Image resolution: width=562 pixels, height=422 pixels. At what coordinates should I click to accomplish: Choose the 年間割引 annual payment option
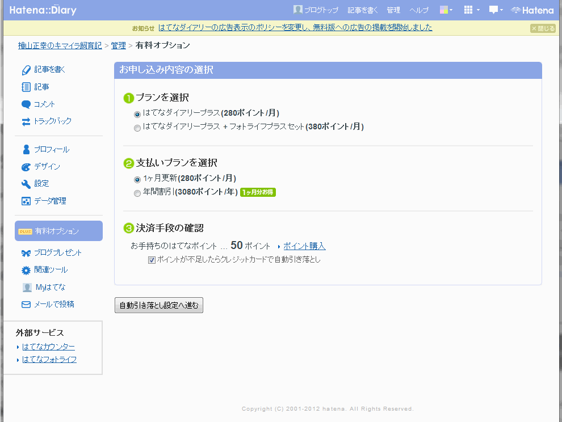(137, 193)
